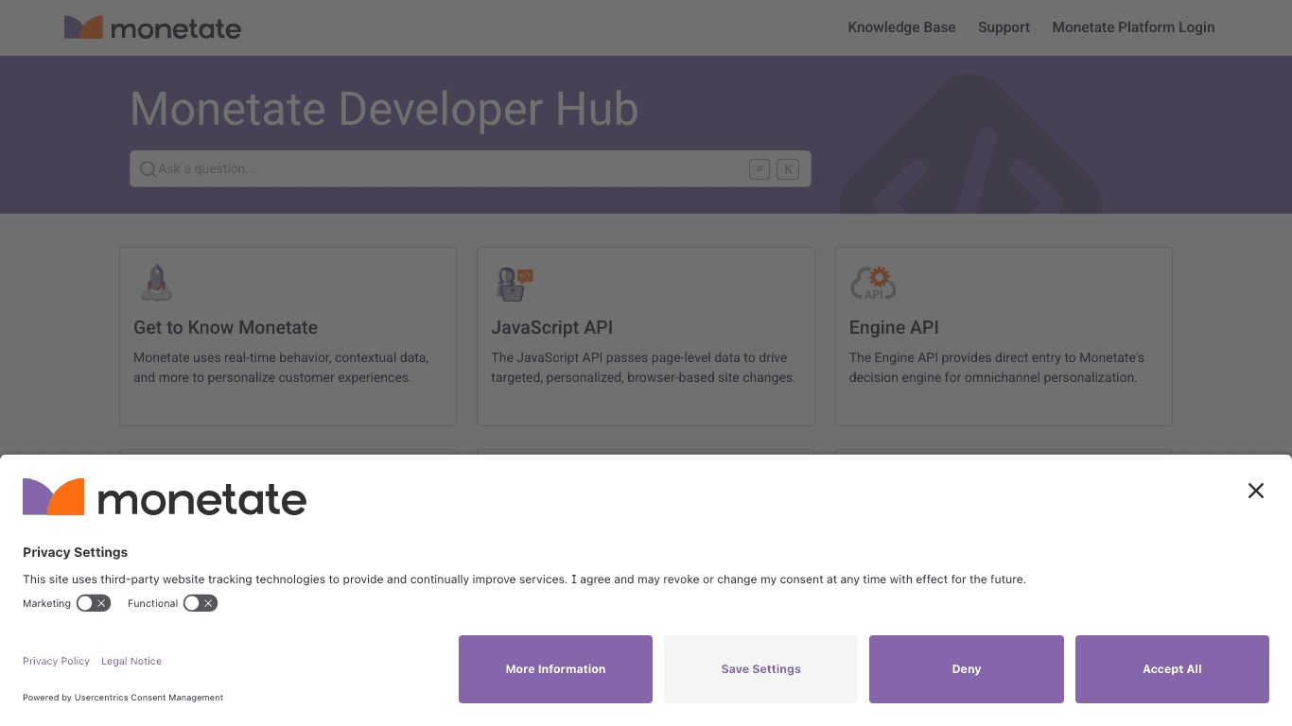The width and height of the screenshot is (1292, 726).
Task: Open the Privacy Policy link
Action: pos(56,661)
